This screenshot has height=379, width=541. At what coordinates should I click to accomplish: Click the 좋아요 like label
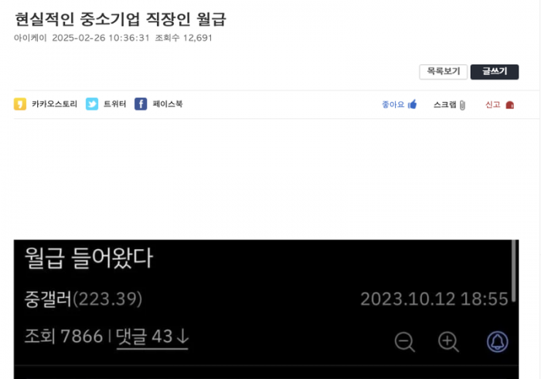tap(393, 104)
